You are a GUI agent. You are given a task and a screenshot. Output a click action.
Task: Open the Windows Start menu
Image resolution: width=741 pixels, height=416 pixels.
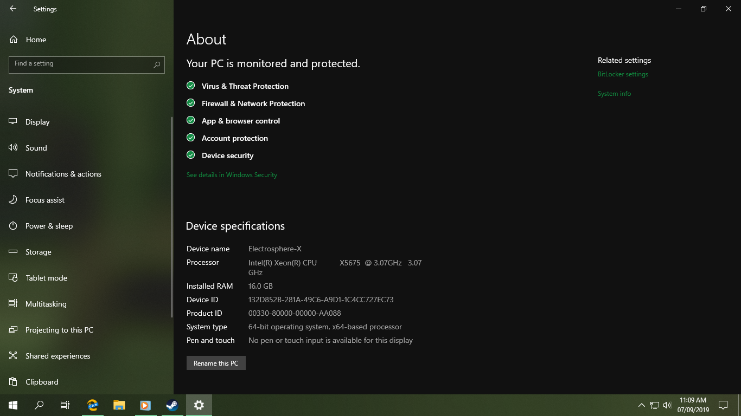(13, 405)
